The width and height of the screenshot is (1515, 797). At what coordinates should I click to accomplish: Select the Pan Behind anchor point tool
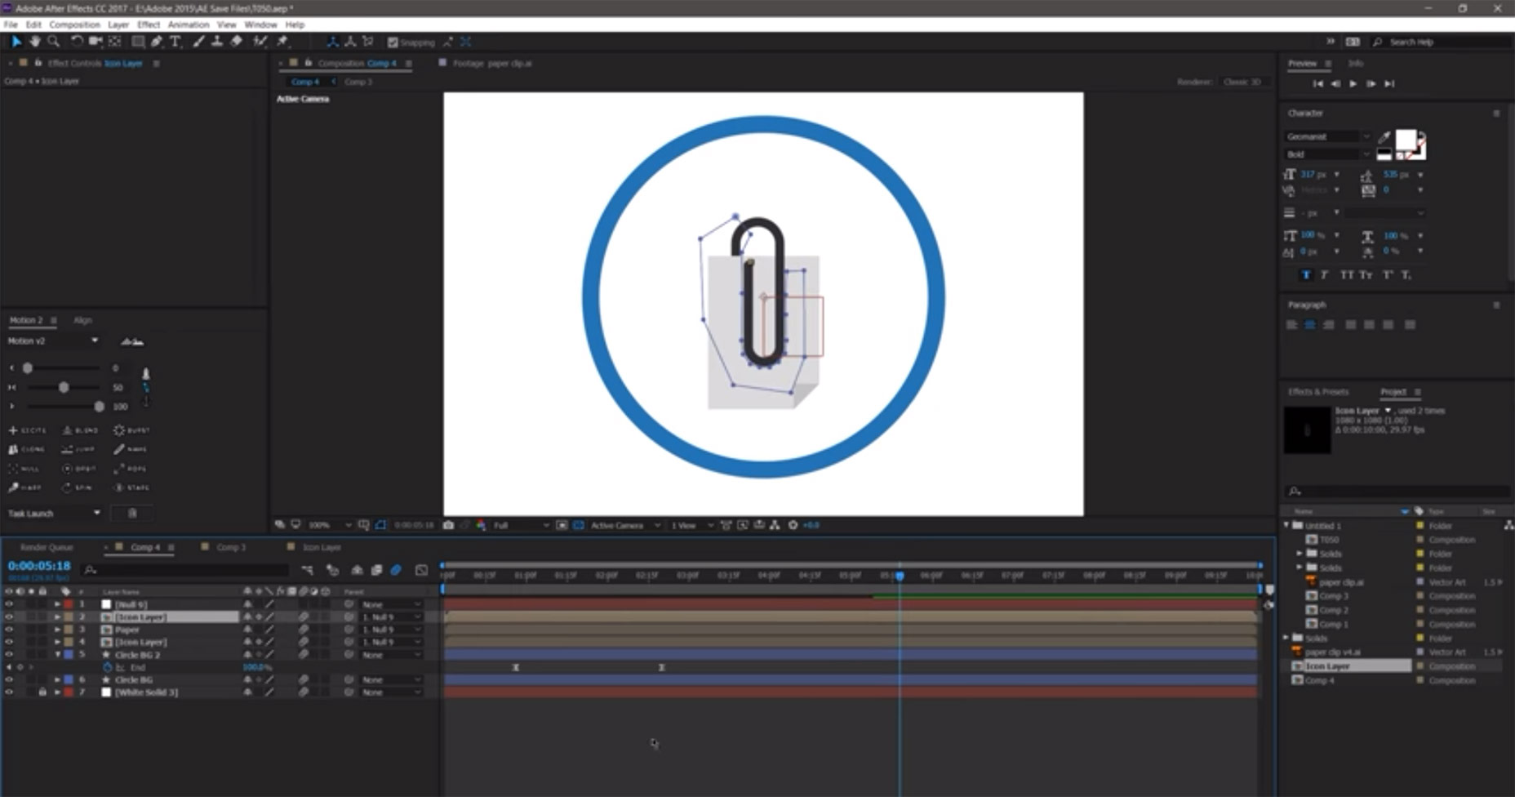(114, 42)
